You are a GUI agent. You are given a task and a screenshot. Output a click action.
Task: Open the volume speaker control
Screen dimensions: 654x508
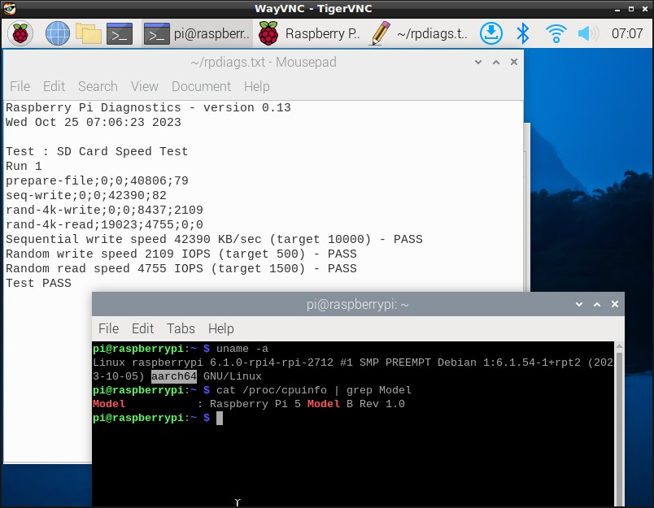click(588, 33)
